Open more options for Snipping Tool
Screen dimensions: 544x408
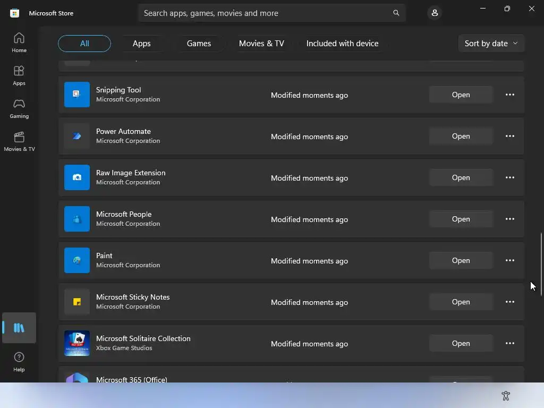[509, 95]
